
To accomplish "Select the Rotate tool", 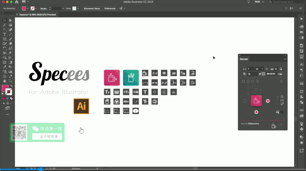I will (5, 48).
